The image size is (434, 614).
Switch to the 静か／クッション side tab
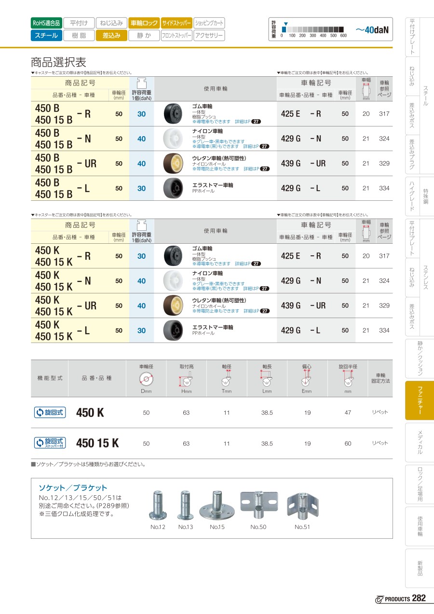coord(420,358)
